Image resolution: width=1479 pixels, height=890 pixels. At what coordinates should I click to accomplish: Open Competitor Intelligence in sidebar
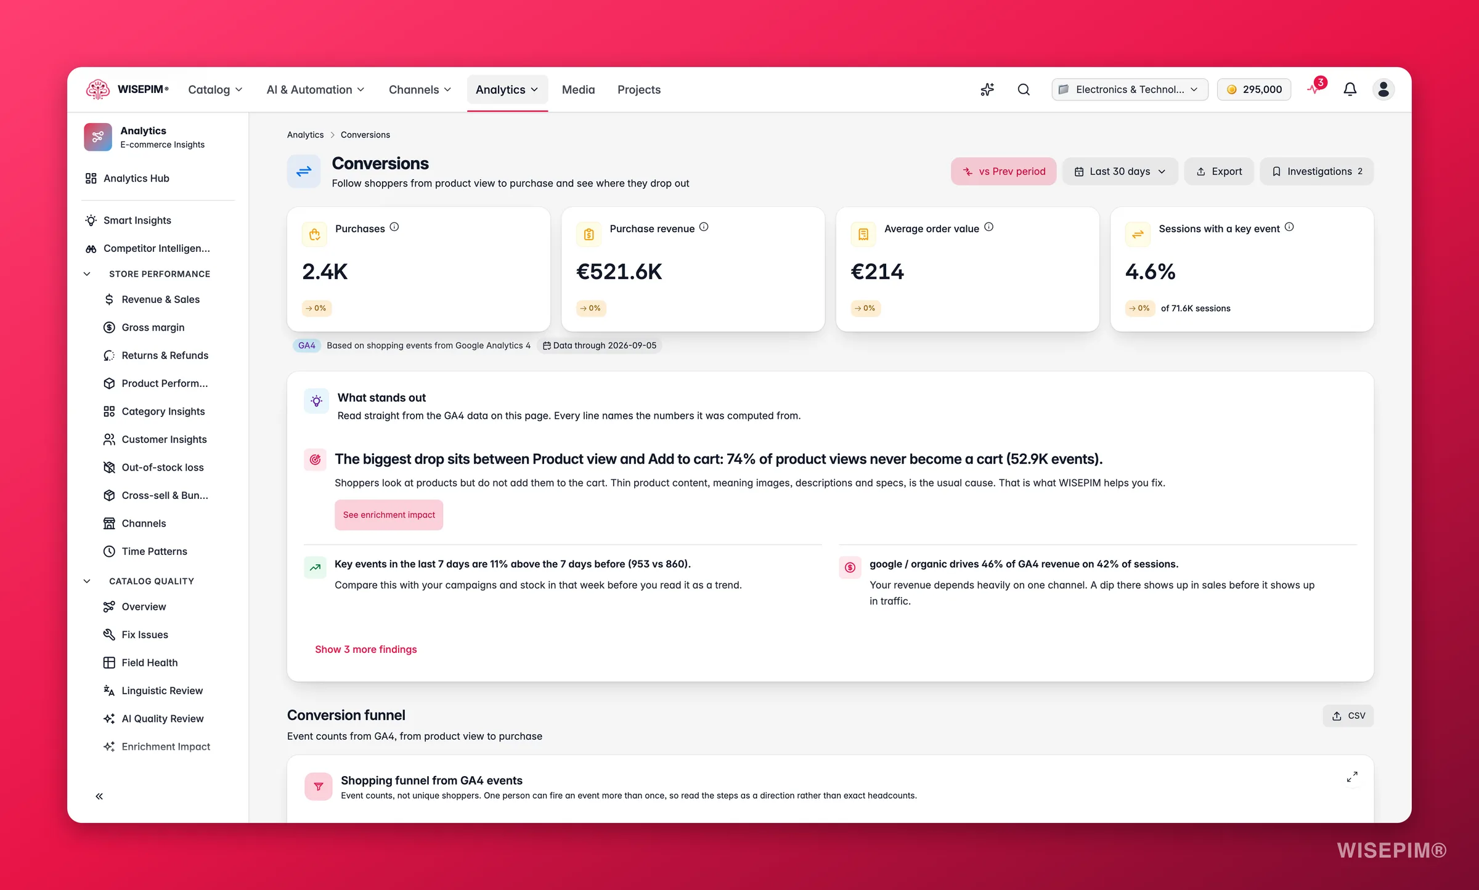point(158,248)
